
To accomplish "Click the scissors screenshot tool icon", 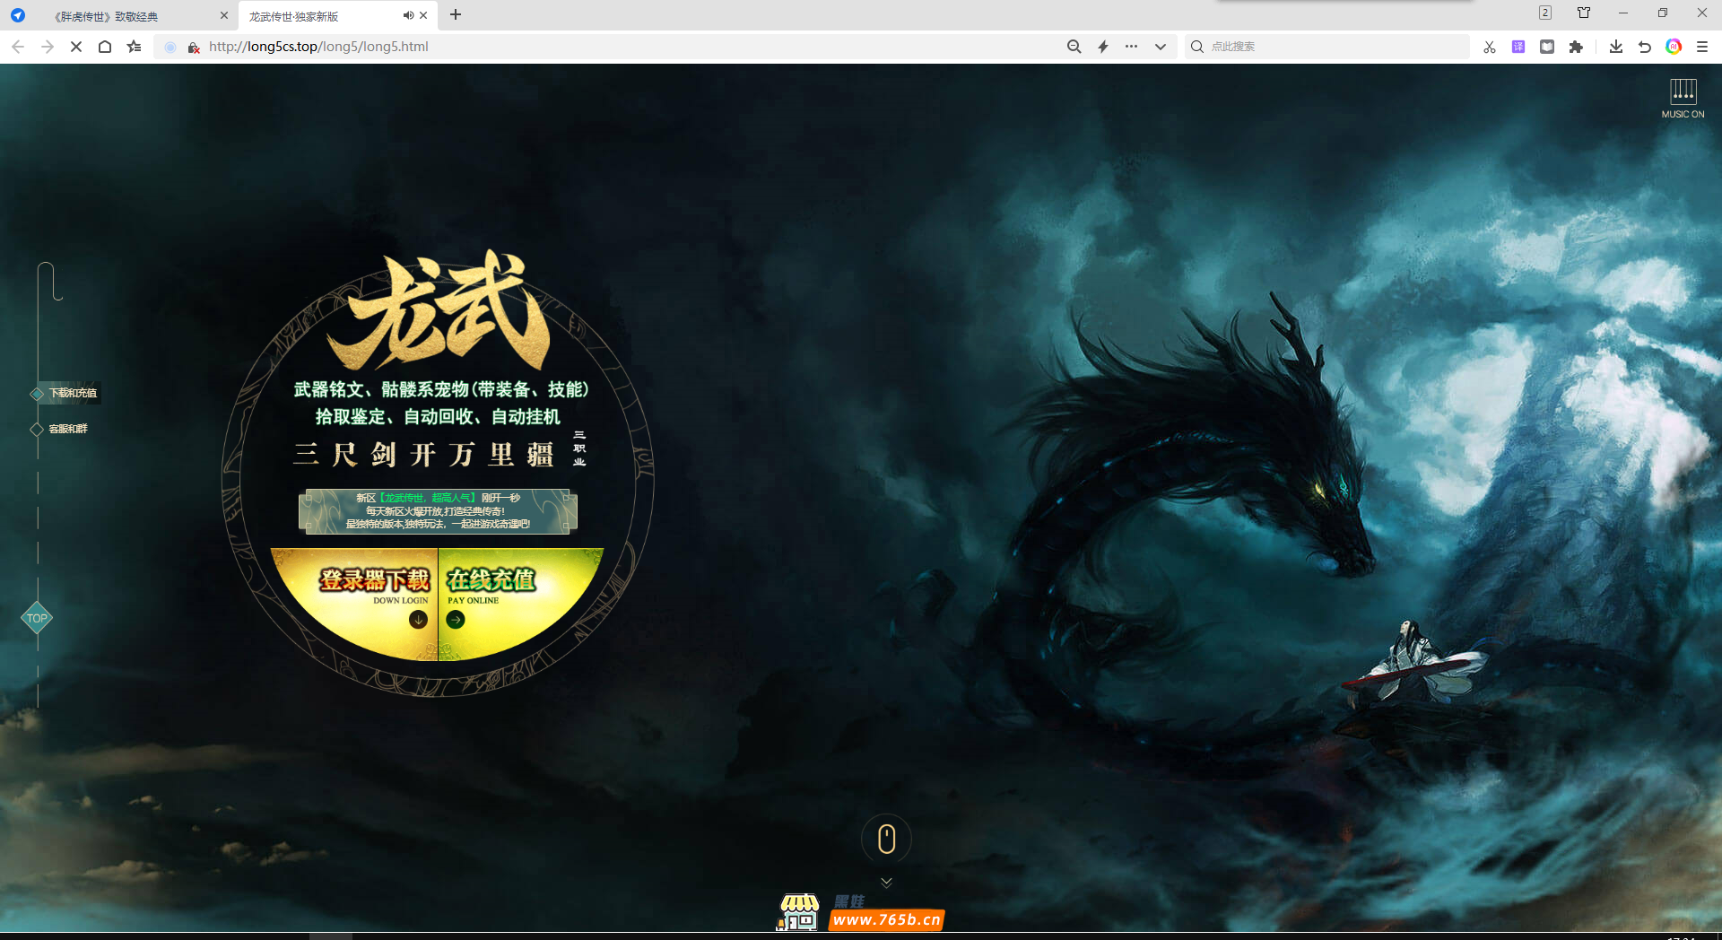I will pyautogui.click(x=1489, y=47).
